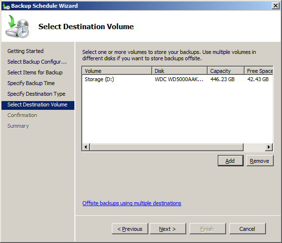Viewport: 282px width, 243px height.
Task: Open Offsite backups using multiple destinations link
Action: point(132,203)
